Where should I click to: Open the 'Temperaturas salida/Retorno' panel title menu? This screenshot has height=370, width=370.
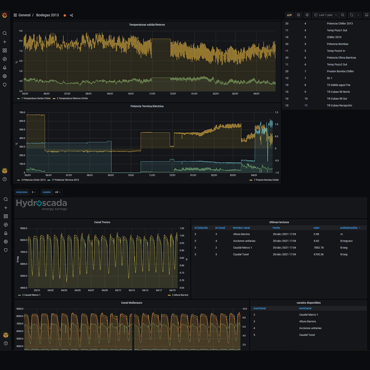147,25
